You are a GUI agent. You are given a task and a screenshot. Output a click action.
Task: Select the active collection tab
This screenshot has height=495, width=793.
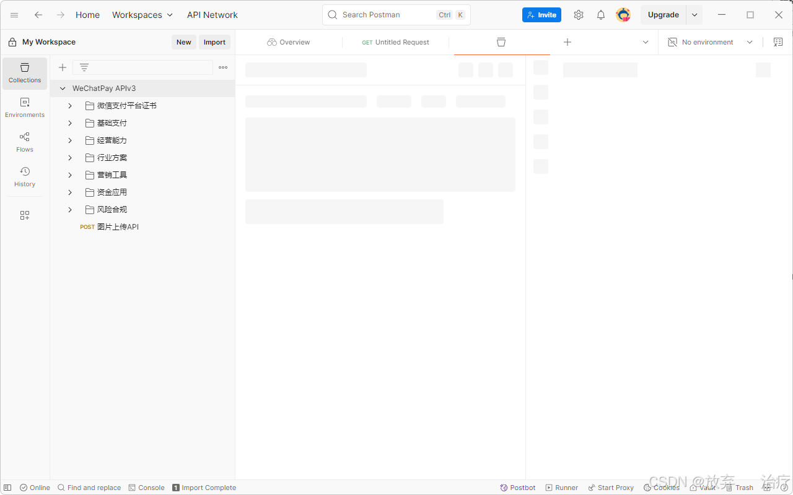(x=502, y=42)
